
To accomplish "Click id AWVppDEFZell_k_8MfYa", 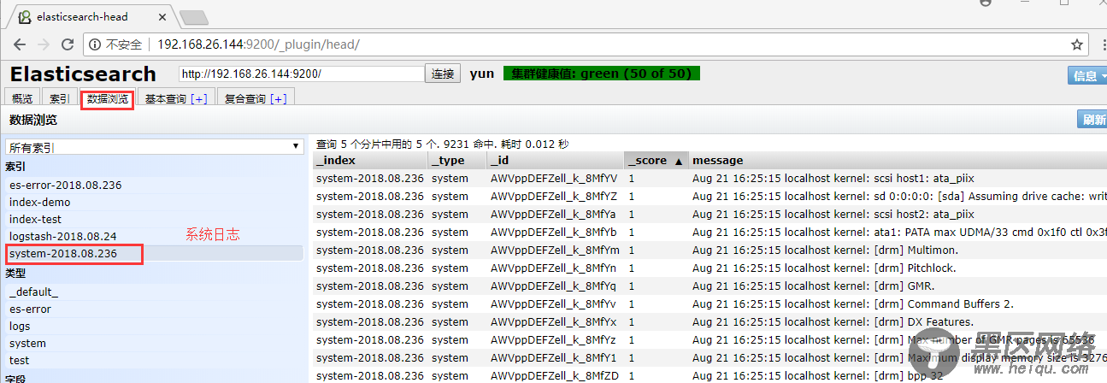I will (x=553, y=215).
